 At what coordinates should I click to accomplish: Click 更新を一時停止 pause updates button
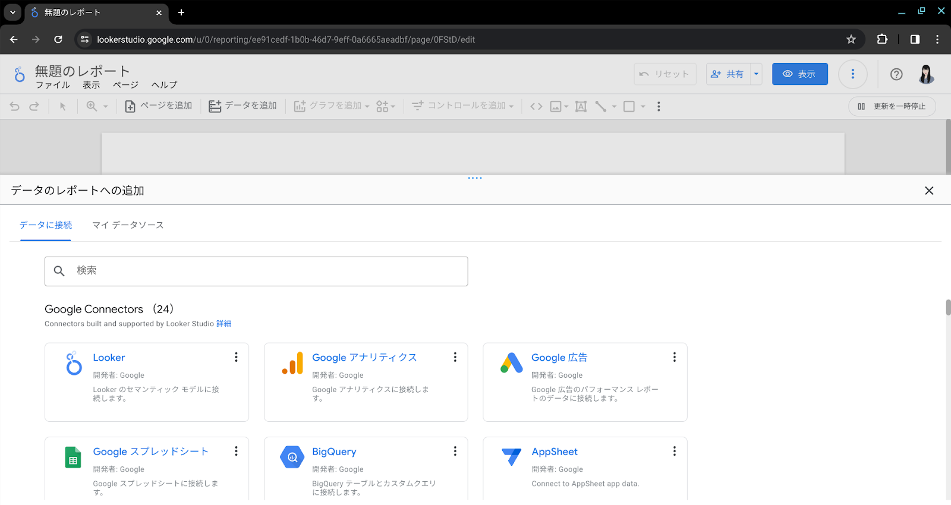point(892,106)
